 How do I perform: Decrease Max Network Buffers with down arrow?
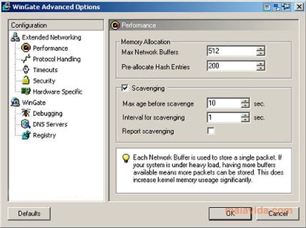pyautogui.click(x=260, y=53)
